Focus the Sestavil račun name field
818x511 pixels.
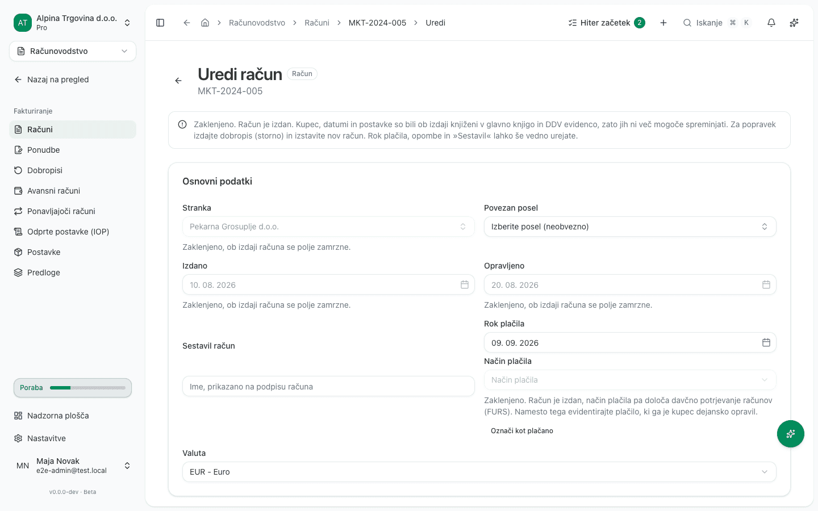coord(328,387)
